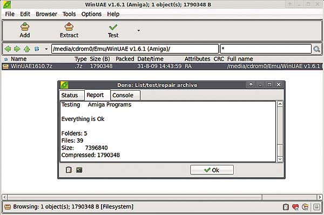This screenshot has height=215, width=324.
Task: Click the magnifier search icon
Action: 316,49
